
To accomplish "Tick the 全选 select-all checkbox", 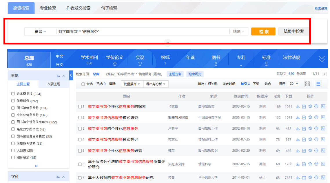I will (x=83, y=84).
